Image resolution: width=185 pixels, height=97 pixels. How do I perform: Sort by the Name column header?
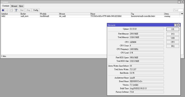click(110, 14)
